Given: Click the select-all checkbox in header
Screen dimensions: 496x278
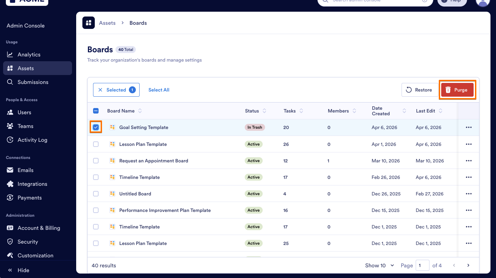Looking at the screenshot, I should [x=96, y=110].
